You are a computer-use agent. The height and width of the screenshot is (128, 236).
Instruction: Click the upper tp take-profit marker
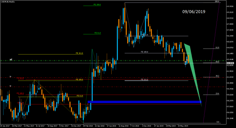[10, 77]
